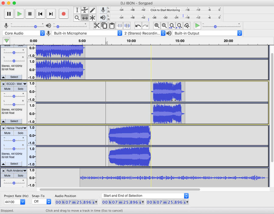274x214 pixels.
Task: Collapse the Hence Theref track
Action: point(3,164)
